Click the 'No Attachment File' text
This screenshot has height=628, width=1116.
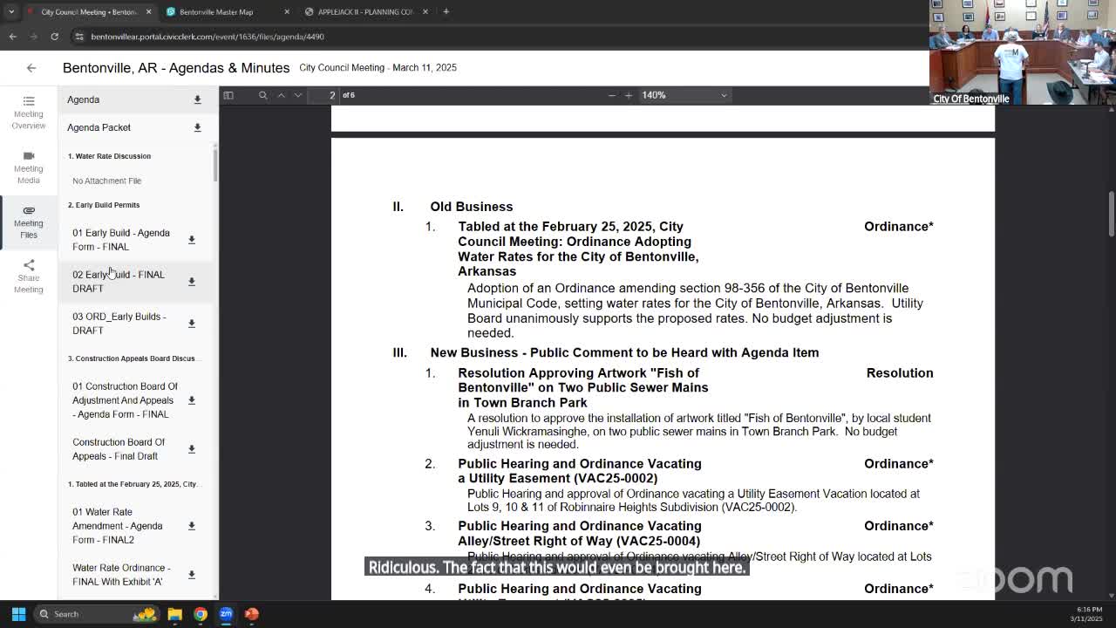(107, 181)
